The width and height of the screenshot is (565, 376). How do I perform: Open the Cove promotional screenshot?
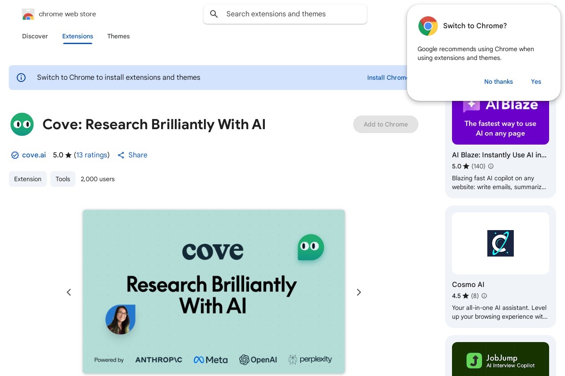pos(214,292)
